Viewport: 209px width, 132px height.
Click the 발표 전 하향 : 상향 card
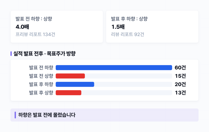[57, 27]
